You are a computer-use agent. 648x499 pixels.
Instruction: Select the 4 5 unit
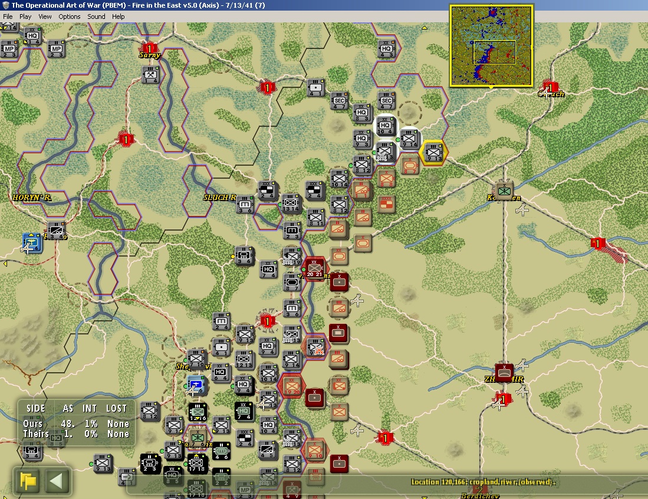267,450
